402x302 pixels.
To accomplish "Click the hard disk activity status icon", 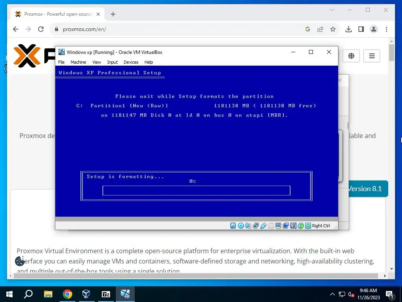I will 233,225.
